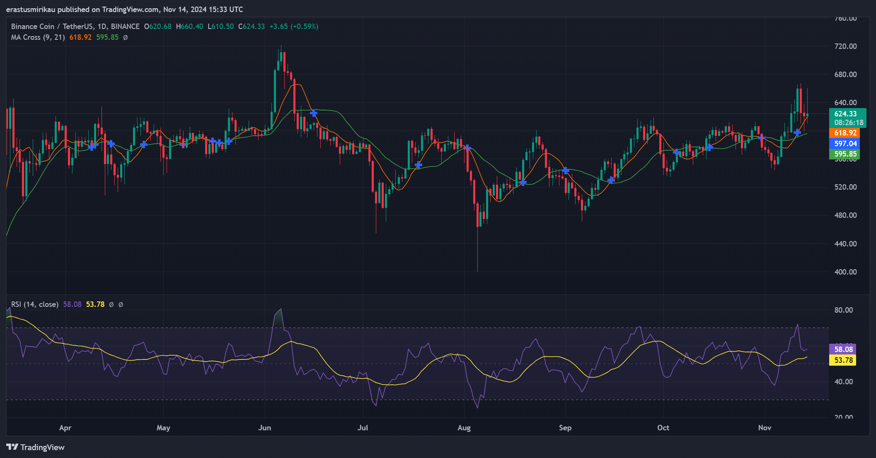This screenshot has height=458, width=876.
Task: Select the RSI (14, close) indicator legend
Action: pyautogui.click(x=35, y=304)
